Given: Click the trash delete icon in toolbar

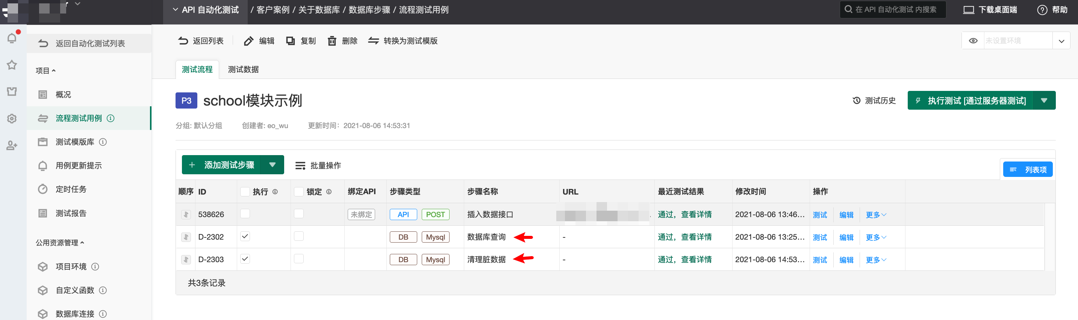Looking at the screenshot, I should pyautogui.click(x=332, y=41).
